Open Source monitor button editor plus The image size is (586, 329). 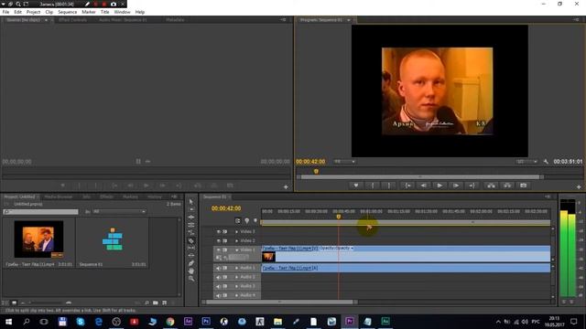coord(286,186)
